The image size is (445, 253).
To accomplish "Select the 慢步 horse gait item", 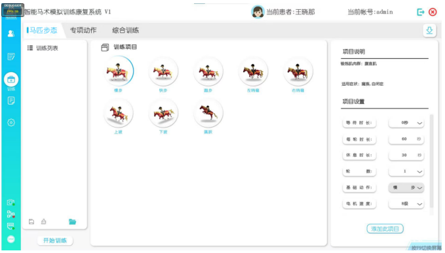I will pos(119,72).
